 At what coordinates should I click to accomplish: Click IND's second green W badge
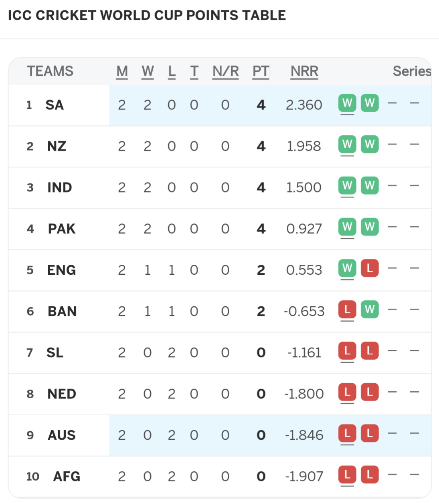coord(370,186)
